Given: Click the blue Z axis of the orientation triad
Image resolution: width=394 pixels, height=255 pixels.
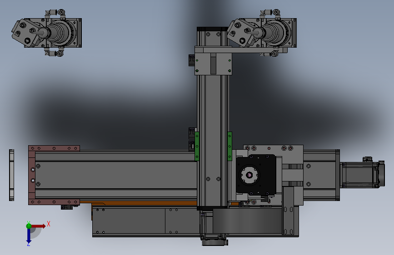Looking at the screenshot, I should [29, 235].
